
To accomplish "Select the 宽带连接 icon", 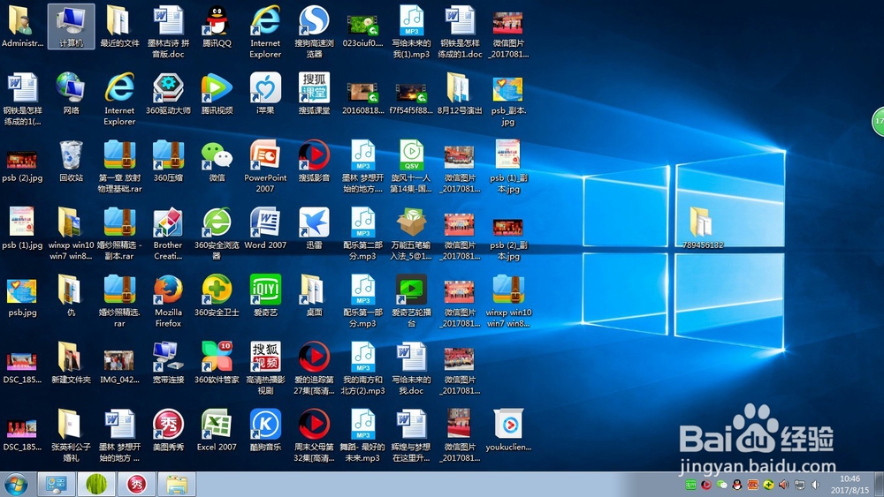I will click(168, 363).
